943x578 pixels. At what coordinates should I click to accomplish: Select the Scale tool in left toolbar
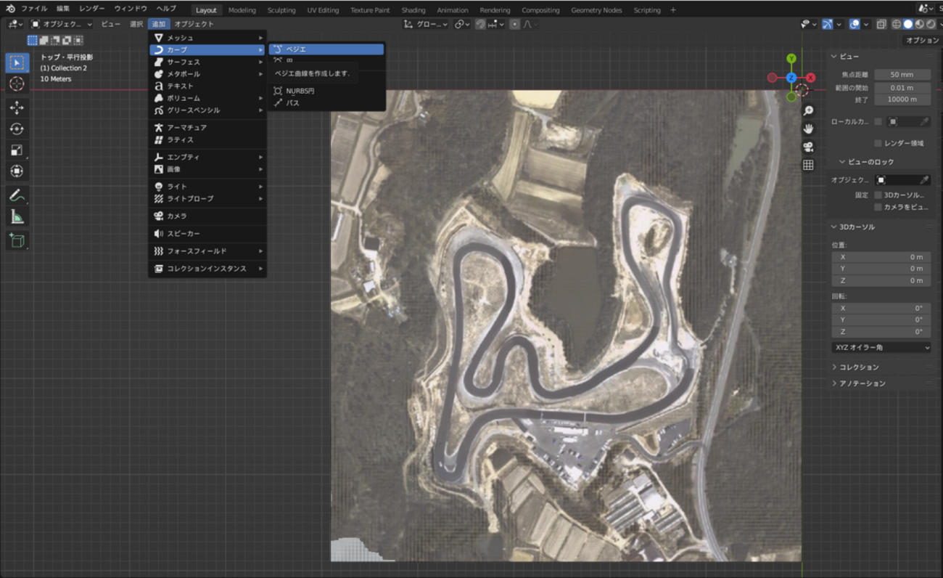tap(17, 150)
